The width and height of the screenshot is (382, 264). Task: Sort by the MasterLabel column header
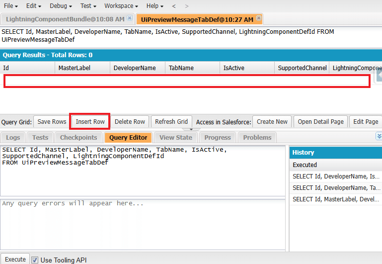pos(82,68)
